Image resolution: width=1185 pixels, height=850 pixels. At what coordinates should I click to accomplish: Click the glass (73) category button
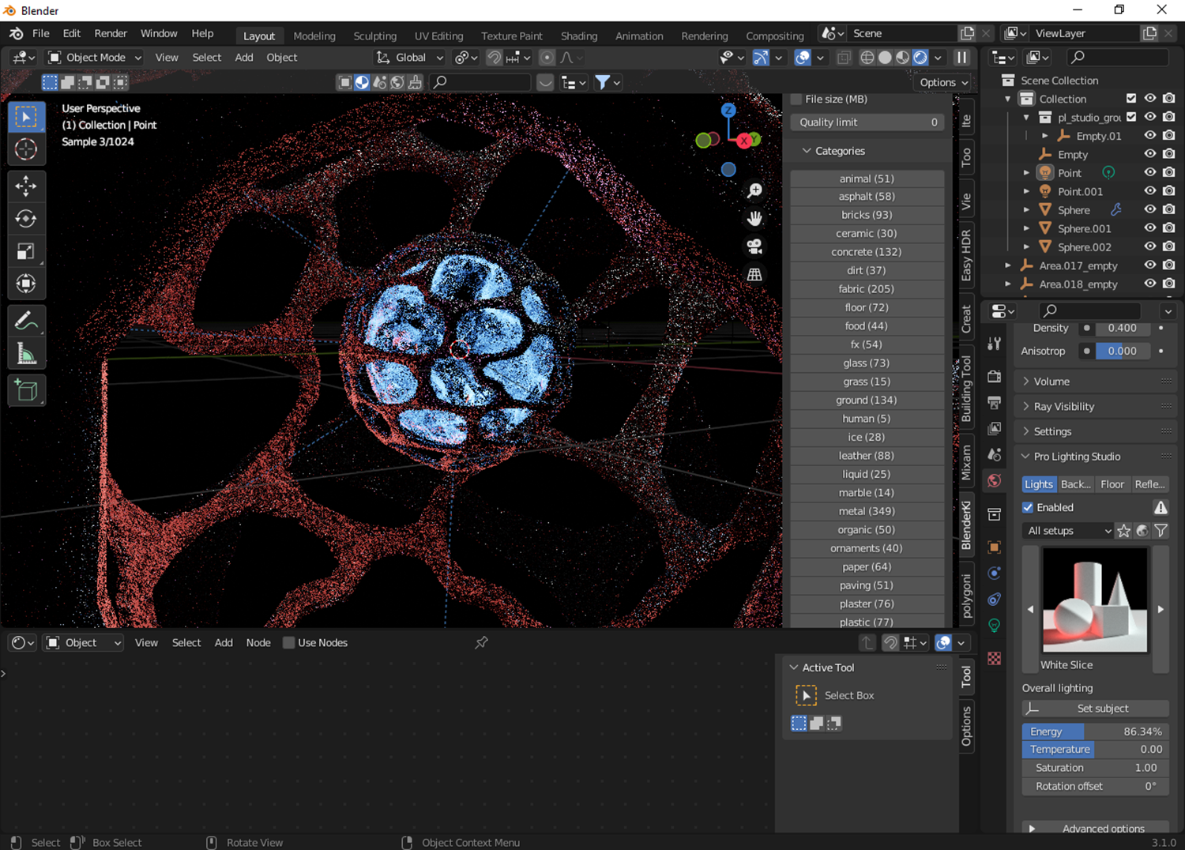click(x=867, y=363)
